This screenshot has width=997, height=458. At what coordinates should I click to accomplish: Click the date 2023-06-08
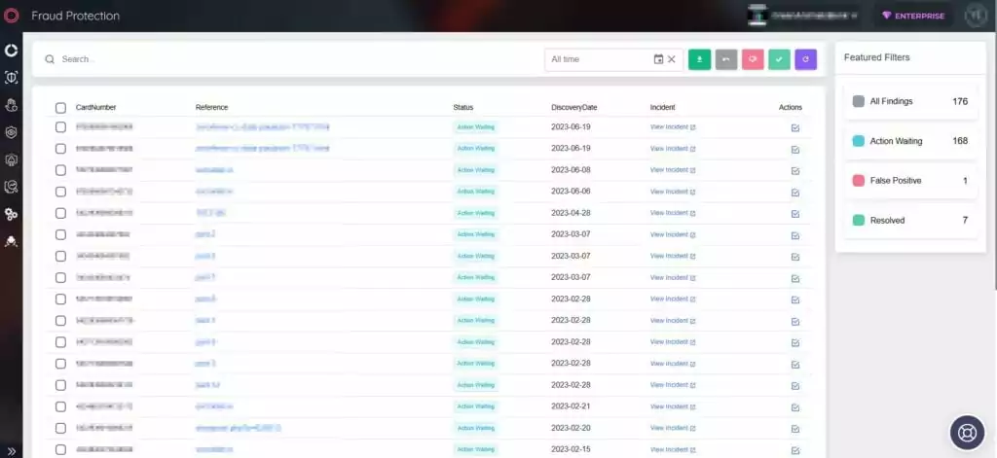[571, 169]
